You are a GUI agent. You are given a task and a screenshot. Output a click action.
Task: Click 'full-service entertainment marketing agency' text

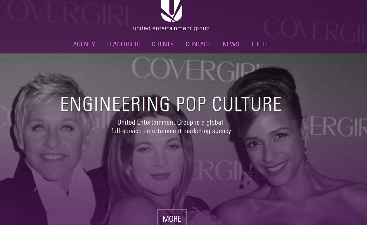(x=171, y=131)
